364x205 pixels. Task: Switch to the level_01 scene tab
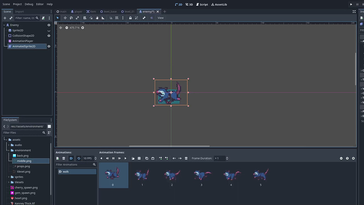pyautogui.click(x=128, y=11)
